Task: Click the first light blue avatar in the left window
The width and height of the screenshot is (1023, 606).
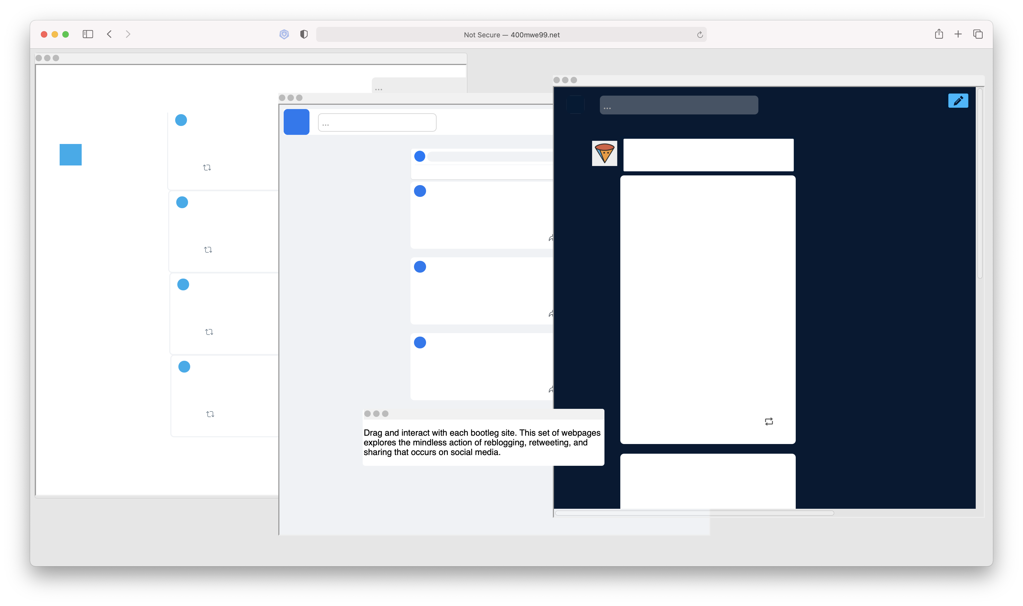Action: point(181,120)
